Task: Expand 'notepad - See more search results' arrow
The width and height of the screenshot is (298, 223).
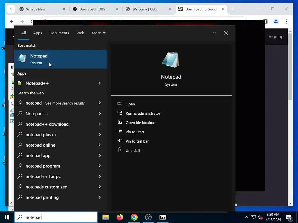Action: 100,103
